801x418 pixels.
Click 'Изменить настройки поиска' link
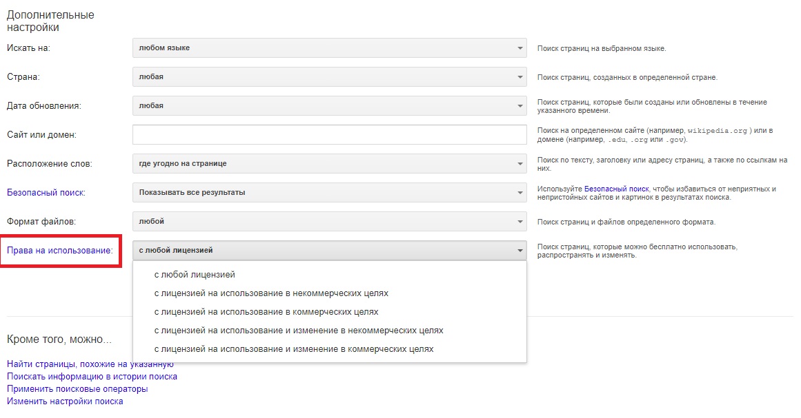[65, 401]
